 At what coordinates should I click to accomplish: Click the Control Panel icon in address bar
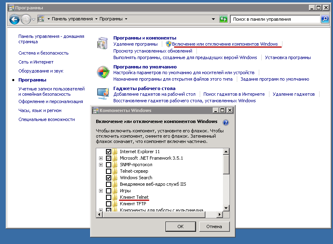41,19
